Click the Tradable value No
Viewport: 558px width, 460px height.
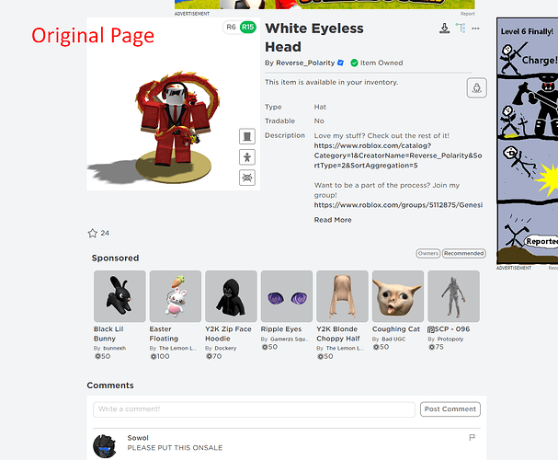[319, 121]
